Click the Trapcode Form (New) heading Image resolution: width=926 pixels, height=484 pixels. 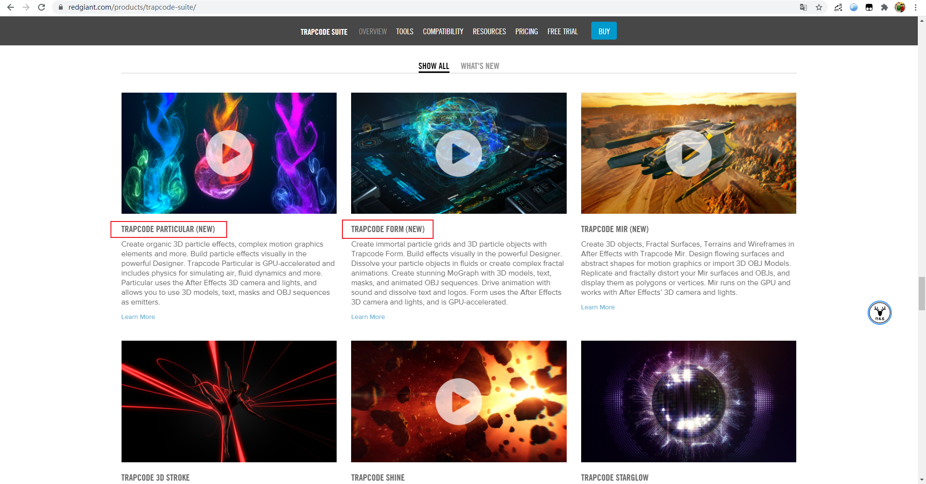coord(388,229)
